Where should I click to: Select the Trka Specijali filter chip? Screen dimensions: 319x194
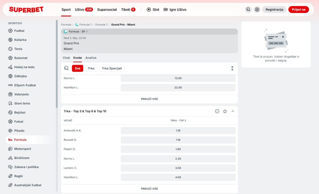112,68
